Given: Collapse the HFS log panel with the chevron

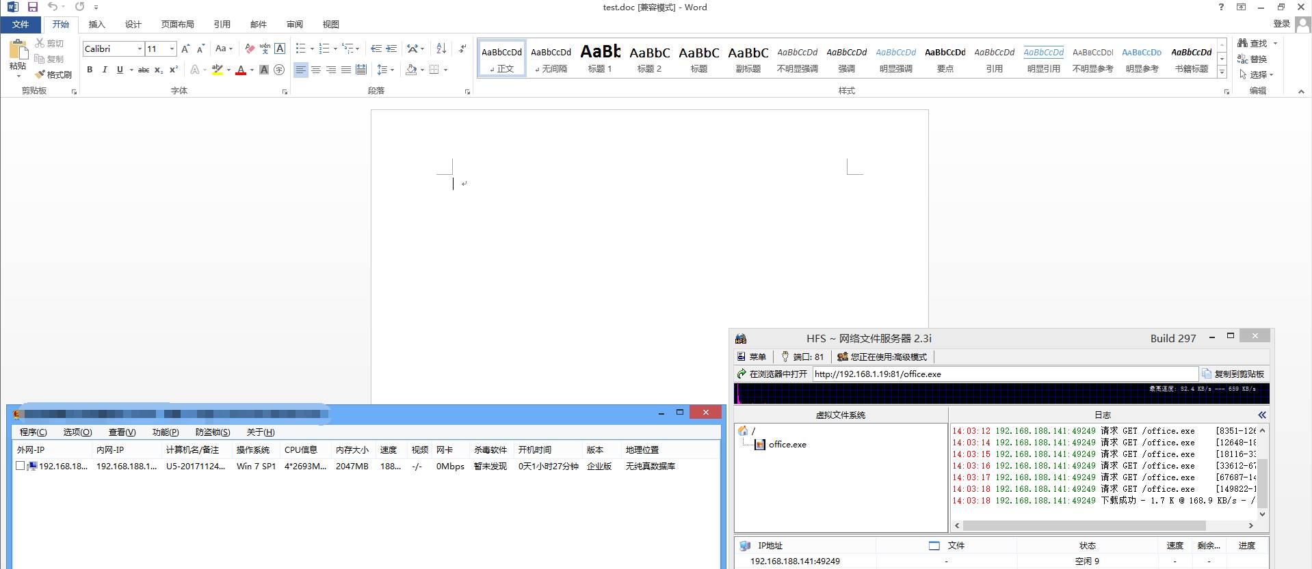Looking at the screenshot, I should tap(1261, 415).
